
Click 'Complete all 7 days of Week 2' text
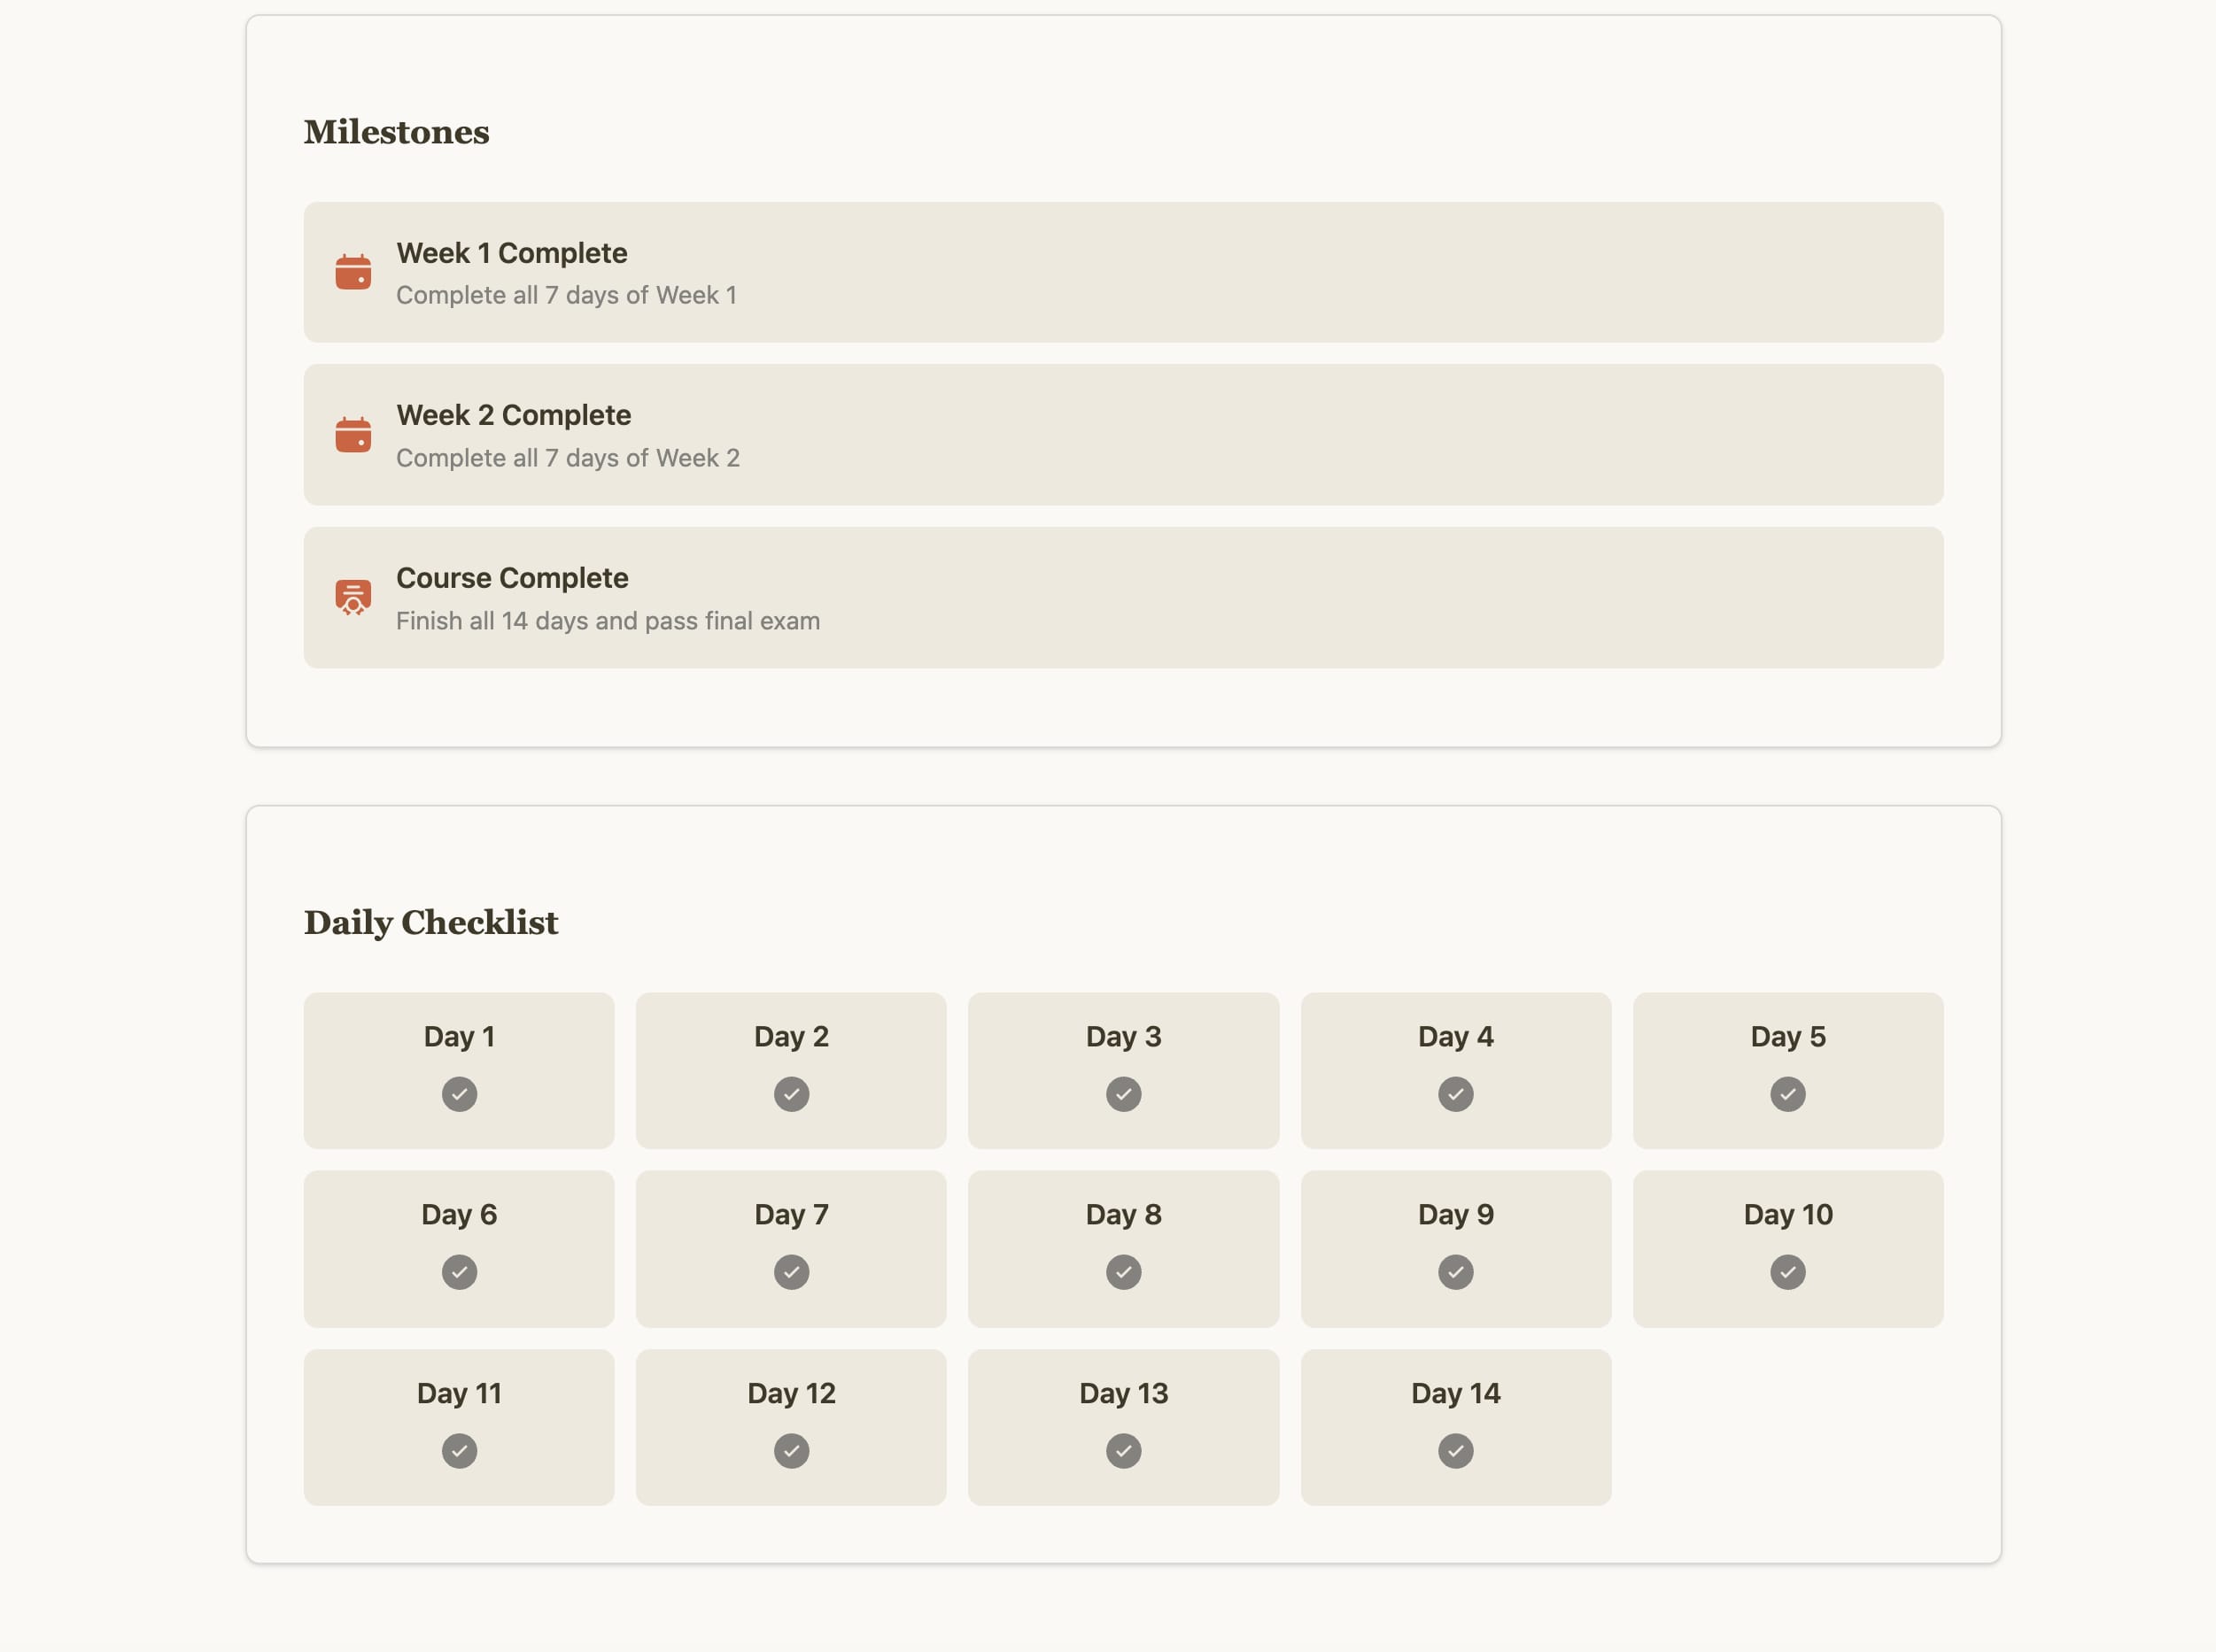(569, 458)
